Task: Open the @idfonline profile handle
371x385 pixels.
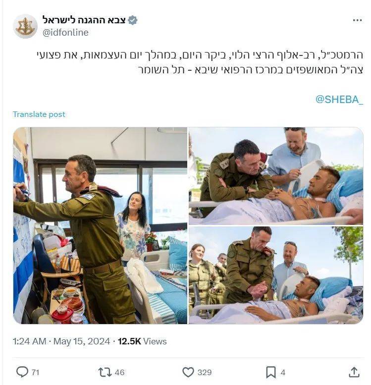Action: (65, 32)
